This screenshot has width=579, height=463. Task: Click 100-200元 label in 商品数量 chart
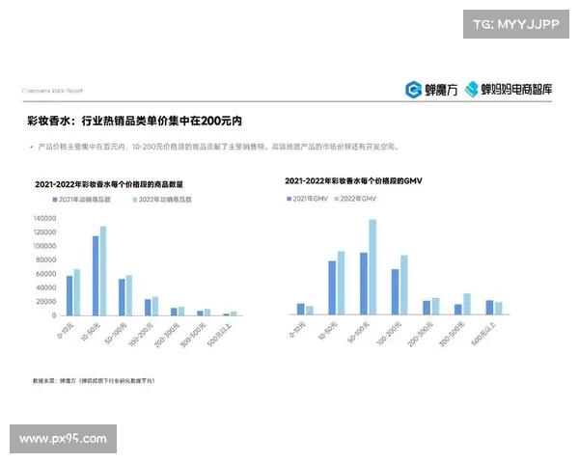pyautogui.click(x=141, y=335)
